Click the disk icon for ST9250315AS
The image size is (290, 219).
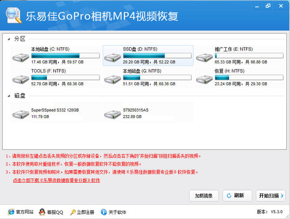(112, 114)
